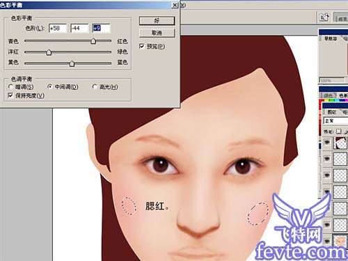Close the 色彩平衡 dialog window

tap(175, 5)
